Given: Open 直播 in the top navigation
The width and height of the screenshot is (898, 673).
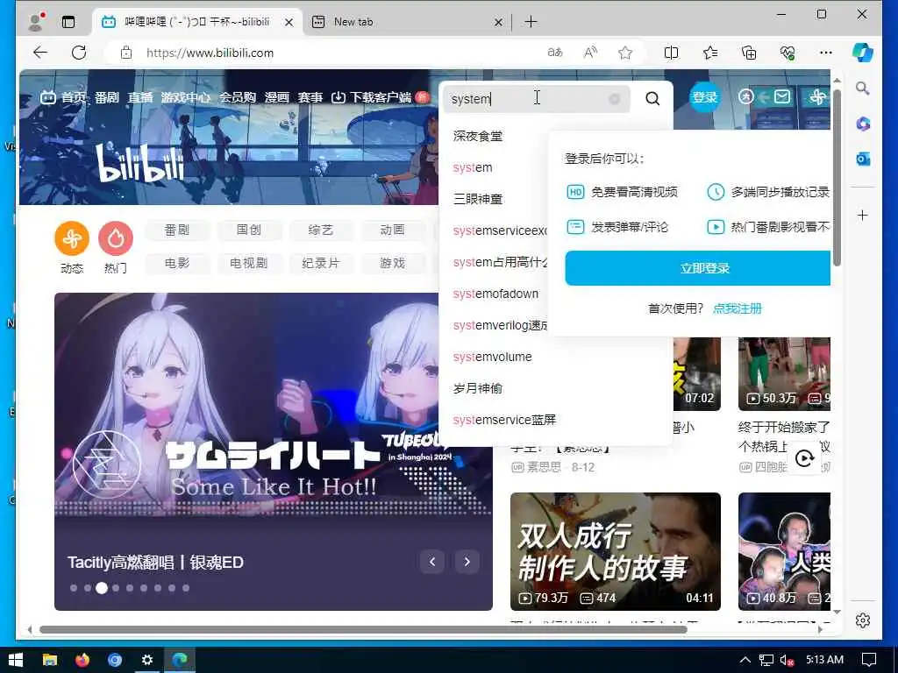Looking at the screenshot, I should click(x=139, y=97).
